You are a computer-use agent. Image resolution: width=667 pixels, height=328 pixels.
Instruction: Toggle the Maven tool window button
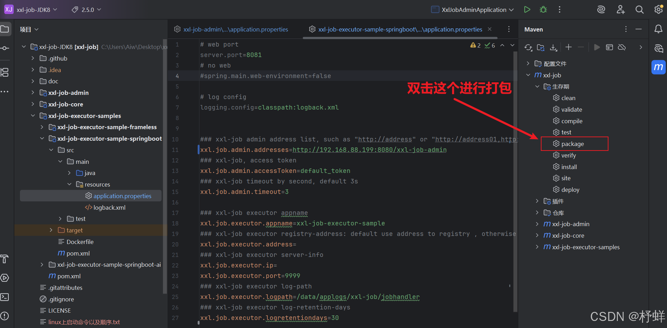659,67
